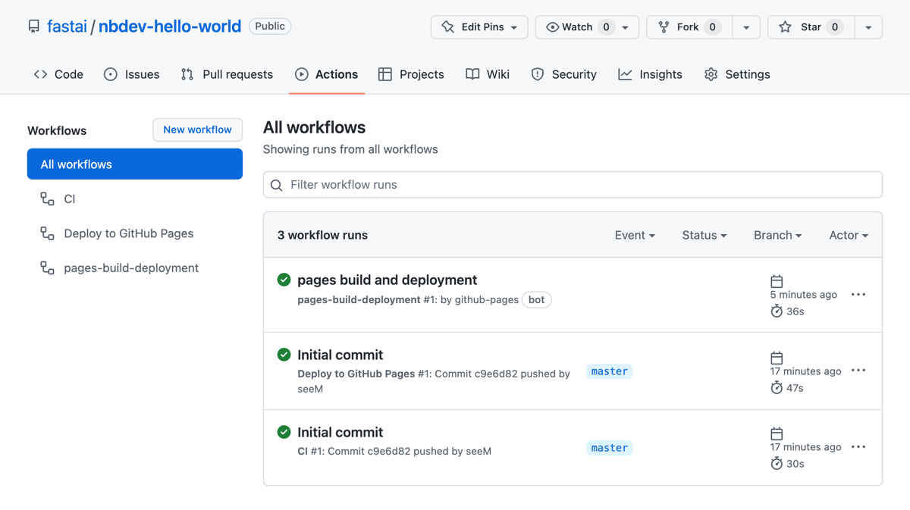The image size is (910, 510).
Task: Focus the Filter workflow runs field
Action: 573,185
